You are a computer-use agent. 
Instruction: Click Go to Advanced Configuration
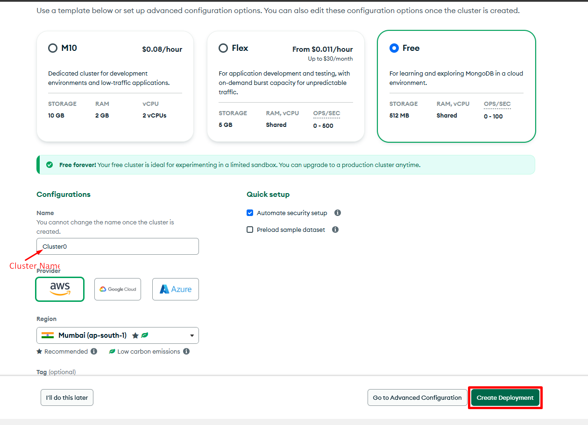pyautogui.click(x=417, y=398)
